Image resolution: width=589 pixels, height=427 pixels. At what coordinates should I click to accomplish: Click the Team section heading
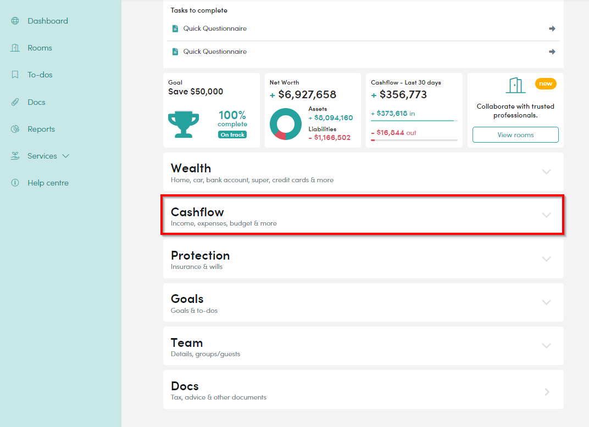point(187,342)
